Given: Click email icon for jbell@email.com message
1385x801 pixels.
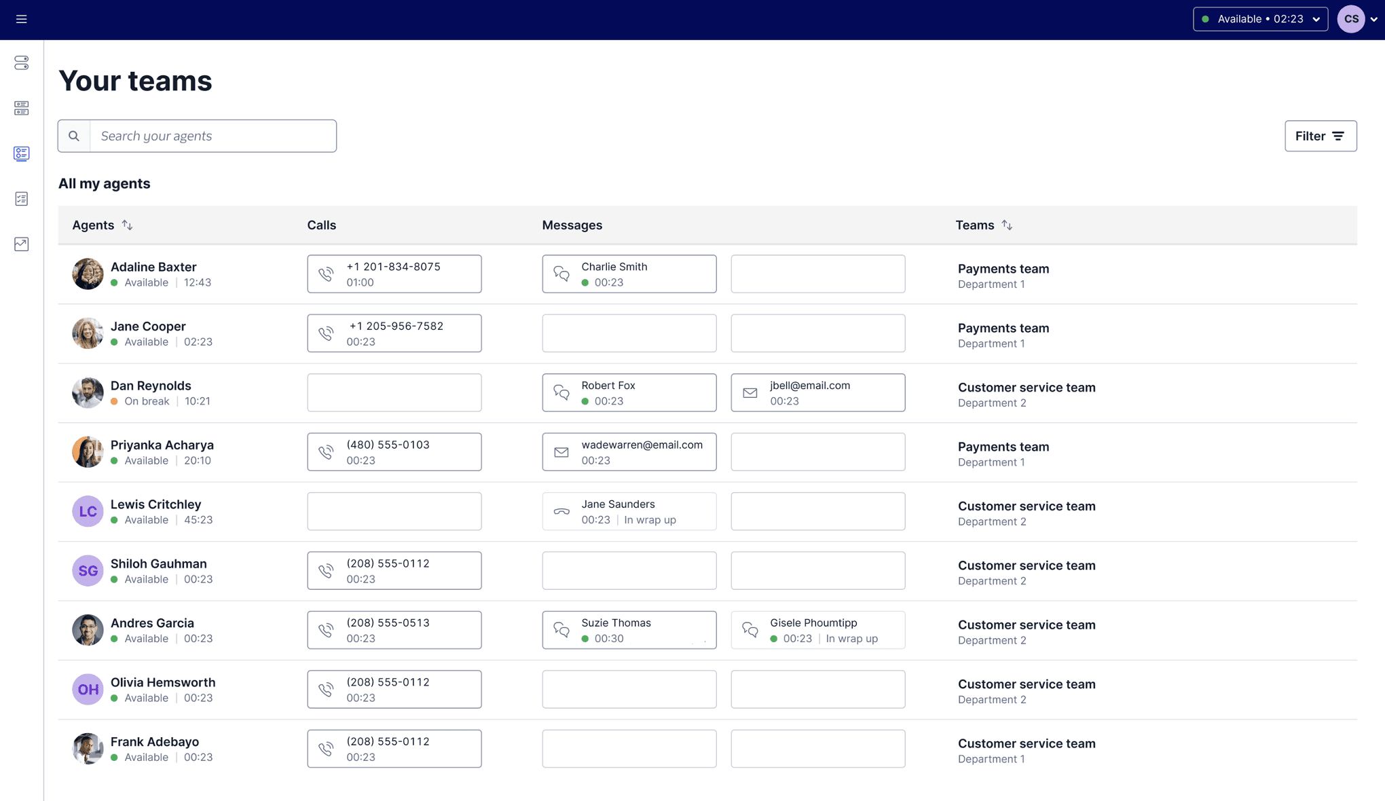Looking at the screenshot, I should [x=750, y=392].
